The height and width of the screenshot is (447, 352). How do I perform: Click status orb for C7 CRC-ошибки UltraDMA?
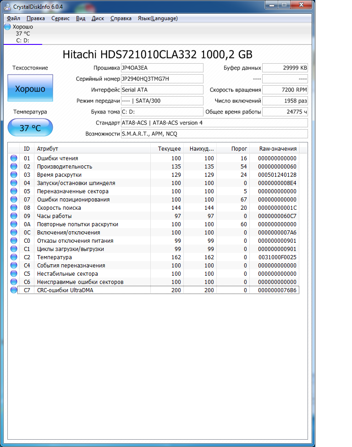click(x=14, y=290)
